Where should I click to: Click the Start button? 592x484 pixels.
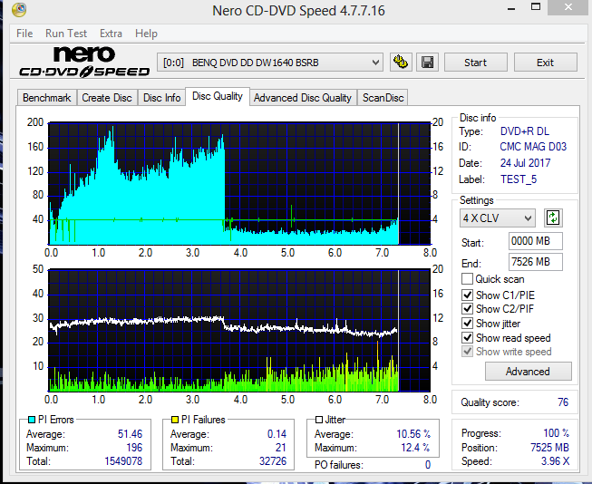[x=476, y=63]
